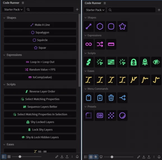
Task: Switch left panel to grid view
Action: click(9, 157)
